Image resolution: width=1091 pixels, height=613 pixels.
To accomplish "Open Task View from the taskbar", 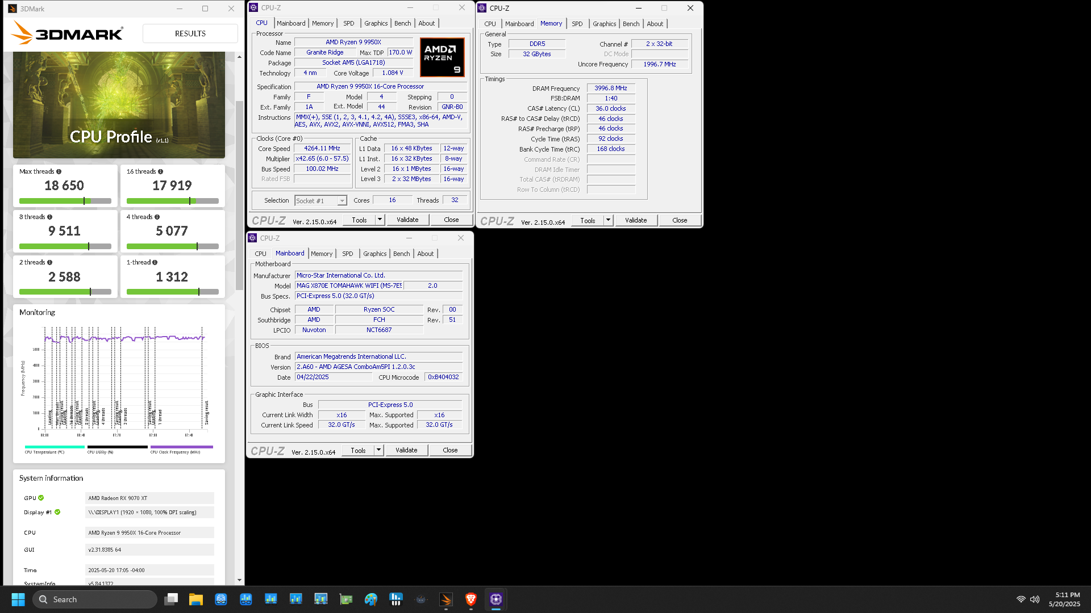I will tap(171, 599).
